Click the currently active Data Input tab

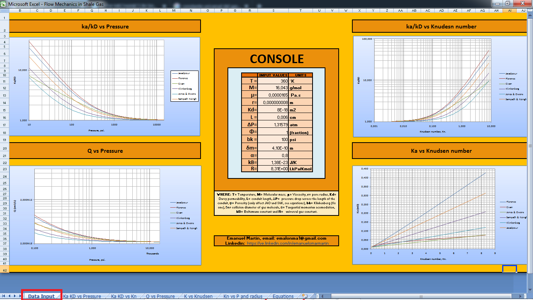pyautogui.click(x=41, y=296)
